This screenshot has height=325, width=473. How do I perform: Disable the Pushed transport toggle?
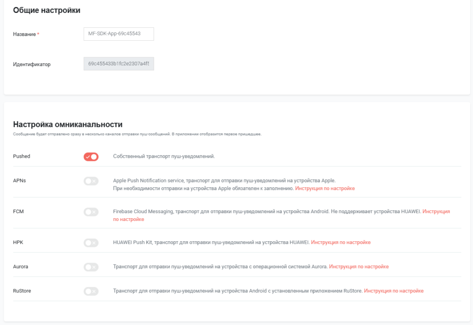click(x=91, y=157)
